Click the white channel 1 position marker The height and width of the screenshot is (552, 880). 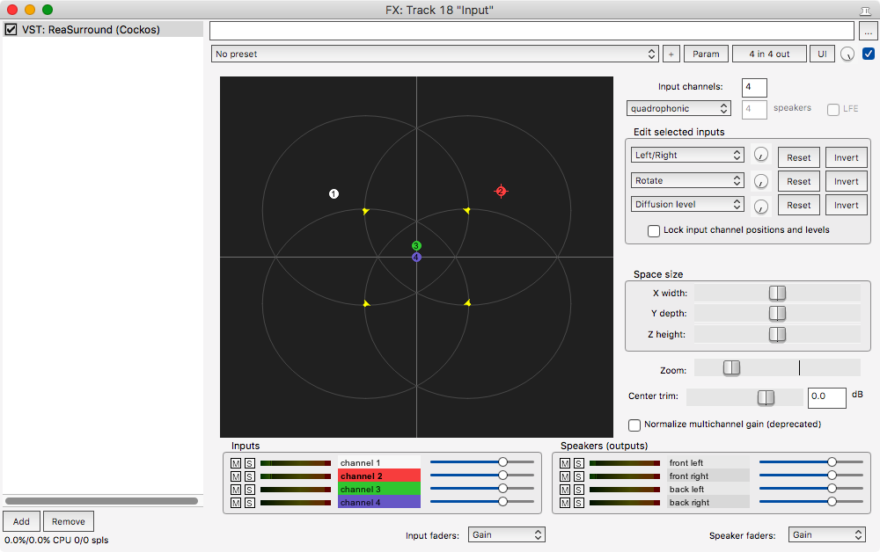click(334, 193)
